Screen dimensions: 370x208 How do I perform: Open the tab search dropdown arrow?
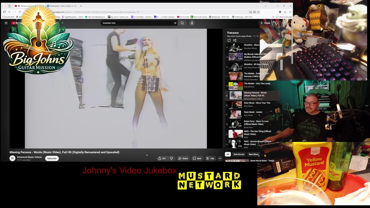click(x=265, y=6)
